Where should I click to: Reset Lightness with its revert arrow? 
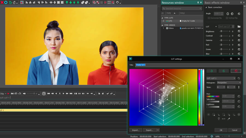click(239, 107)
